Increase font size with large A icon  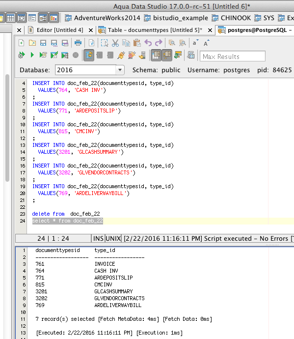206,43
